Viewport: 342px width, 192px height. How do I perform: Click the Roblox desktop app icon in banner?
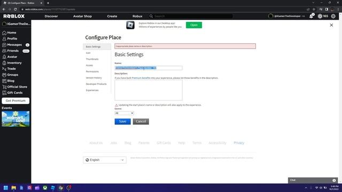click(130, 25)
